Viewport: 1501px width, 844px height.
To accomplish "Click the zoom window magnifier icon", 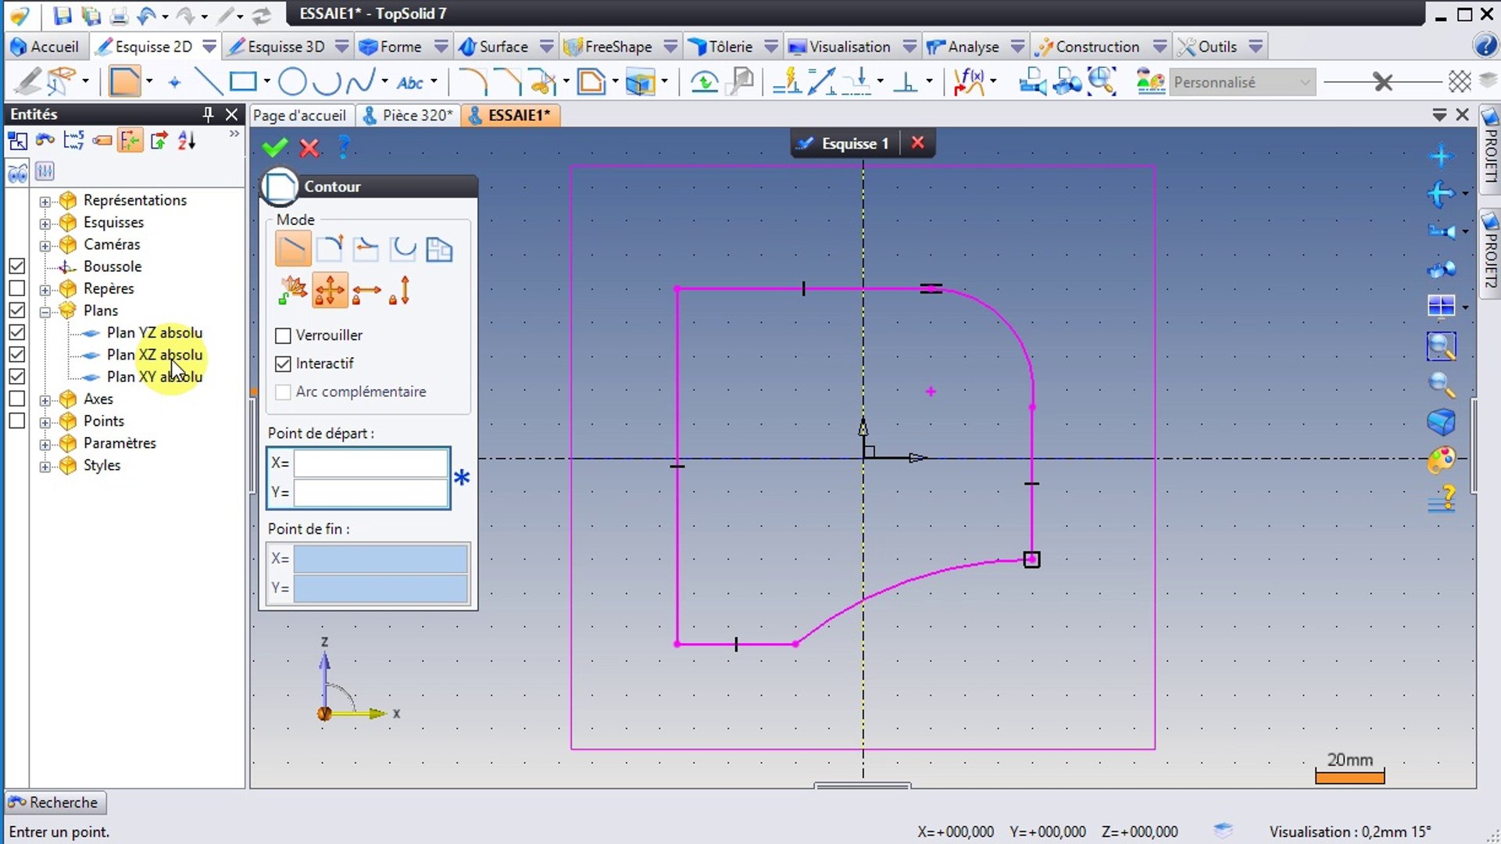I will tap(1441, 345).
